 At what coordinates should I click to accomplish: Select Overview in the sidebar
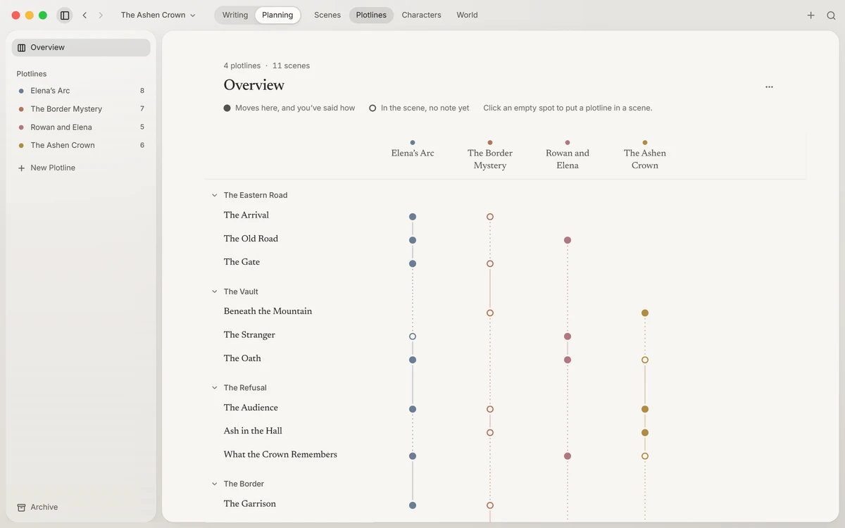click(81, 47)
